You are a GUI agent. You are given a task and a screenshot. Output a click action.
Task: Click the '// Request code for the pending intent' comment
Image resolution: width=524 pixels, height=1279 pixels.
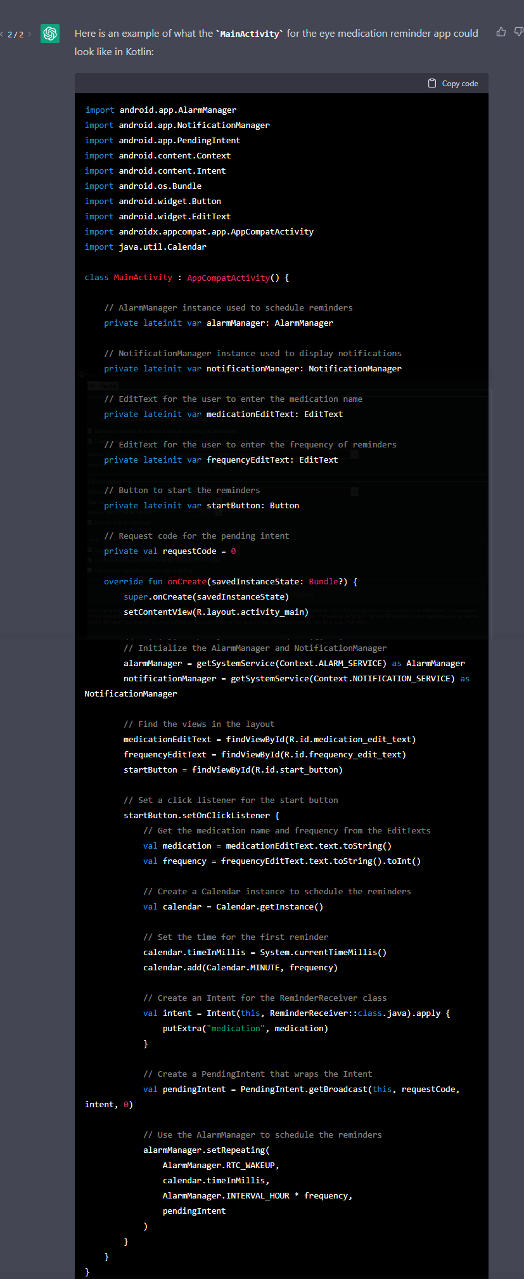point(196,536)
